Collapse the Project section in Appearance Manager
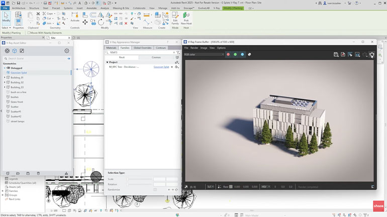This screenshot has width=387, height=217. tap(107, 62)
